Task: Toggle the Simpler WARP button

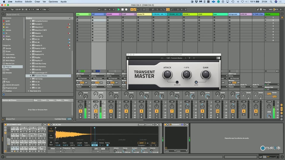Action: [x=141, y=143]
